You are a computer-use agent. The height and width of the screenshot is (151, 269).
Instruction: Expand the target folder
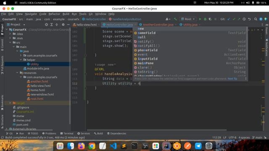(x=10, y=103)
